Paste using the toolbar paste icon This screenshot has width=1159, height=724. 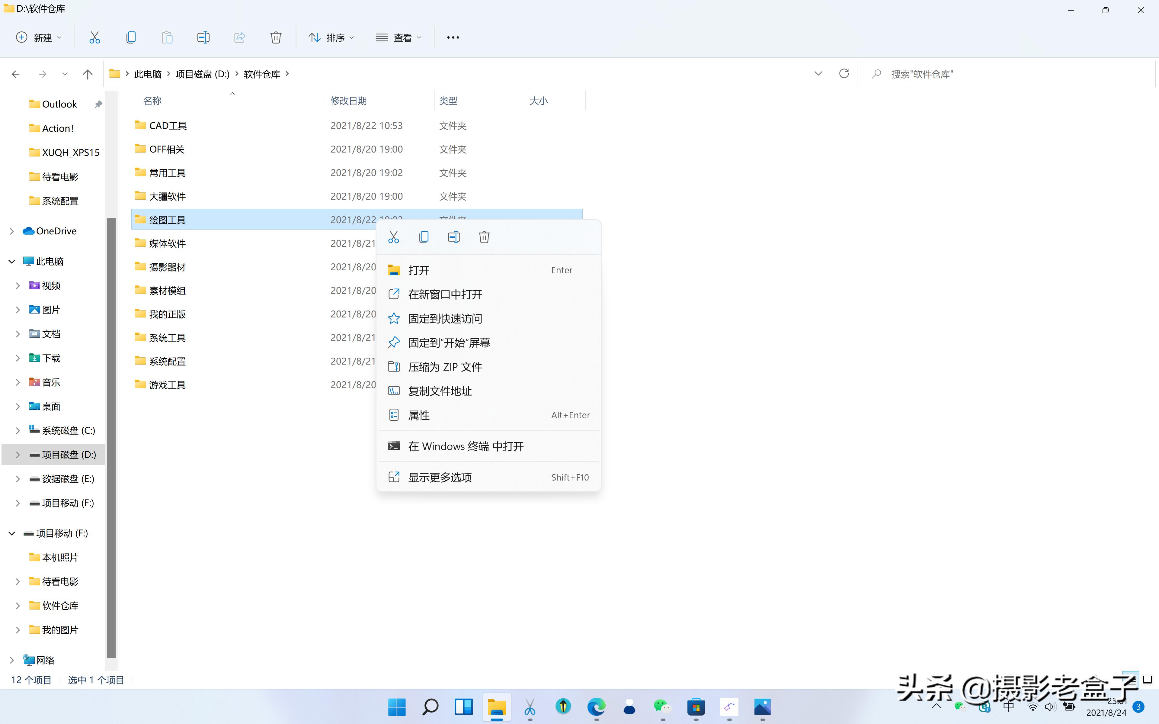(x=167, y=37)
